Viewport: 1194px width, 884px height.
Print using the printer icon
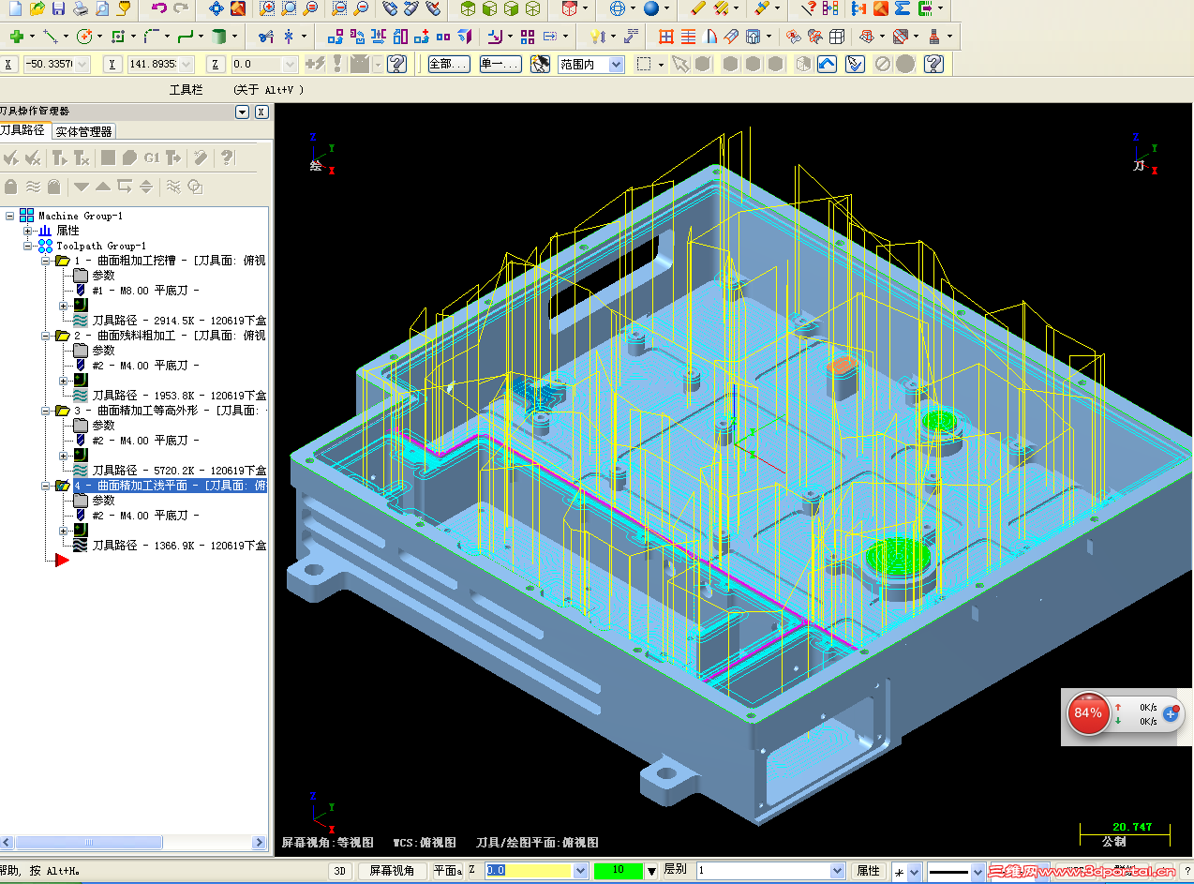pos(81,9)
